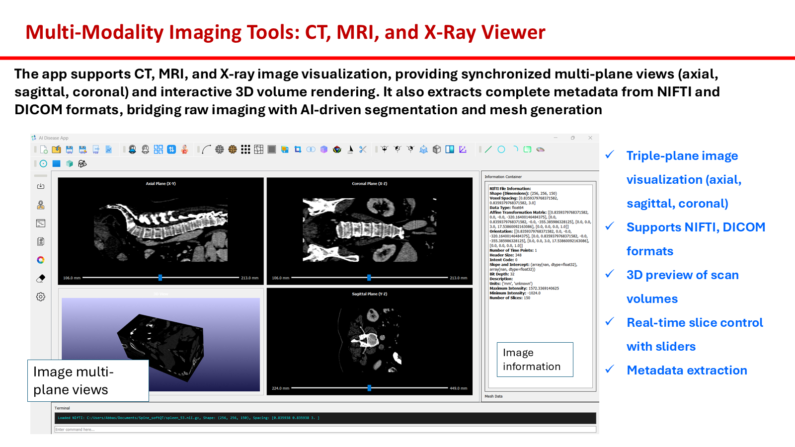Click the new file icon with green plus

tap(44, 149)
